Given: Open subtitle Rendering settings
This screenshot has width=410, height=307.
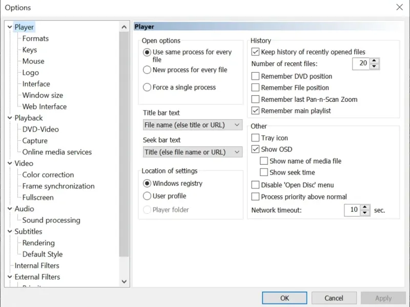Looking at the screenshot, I should pos(38,243).
